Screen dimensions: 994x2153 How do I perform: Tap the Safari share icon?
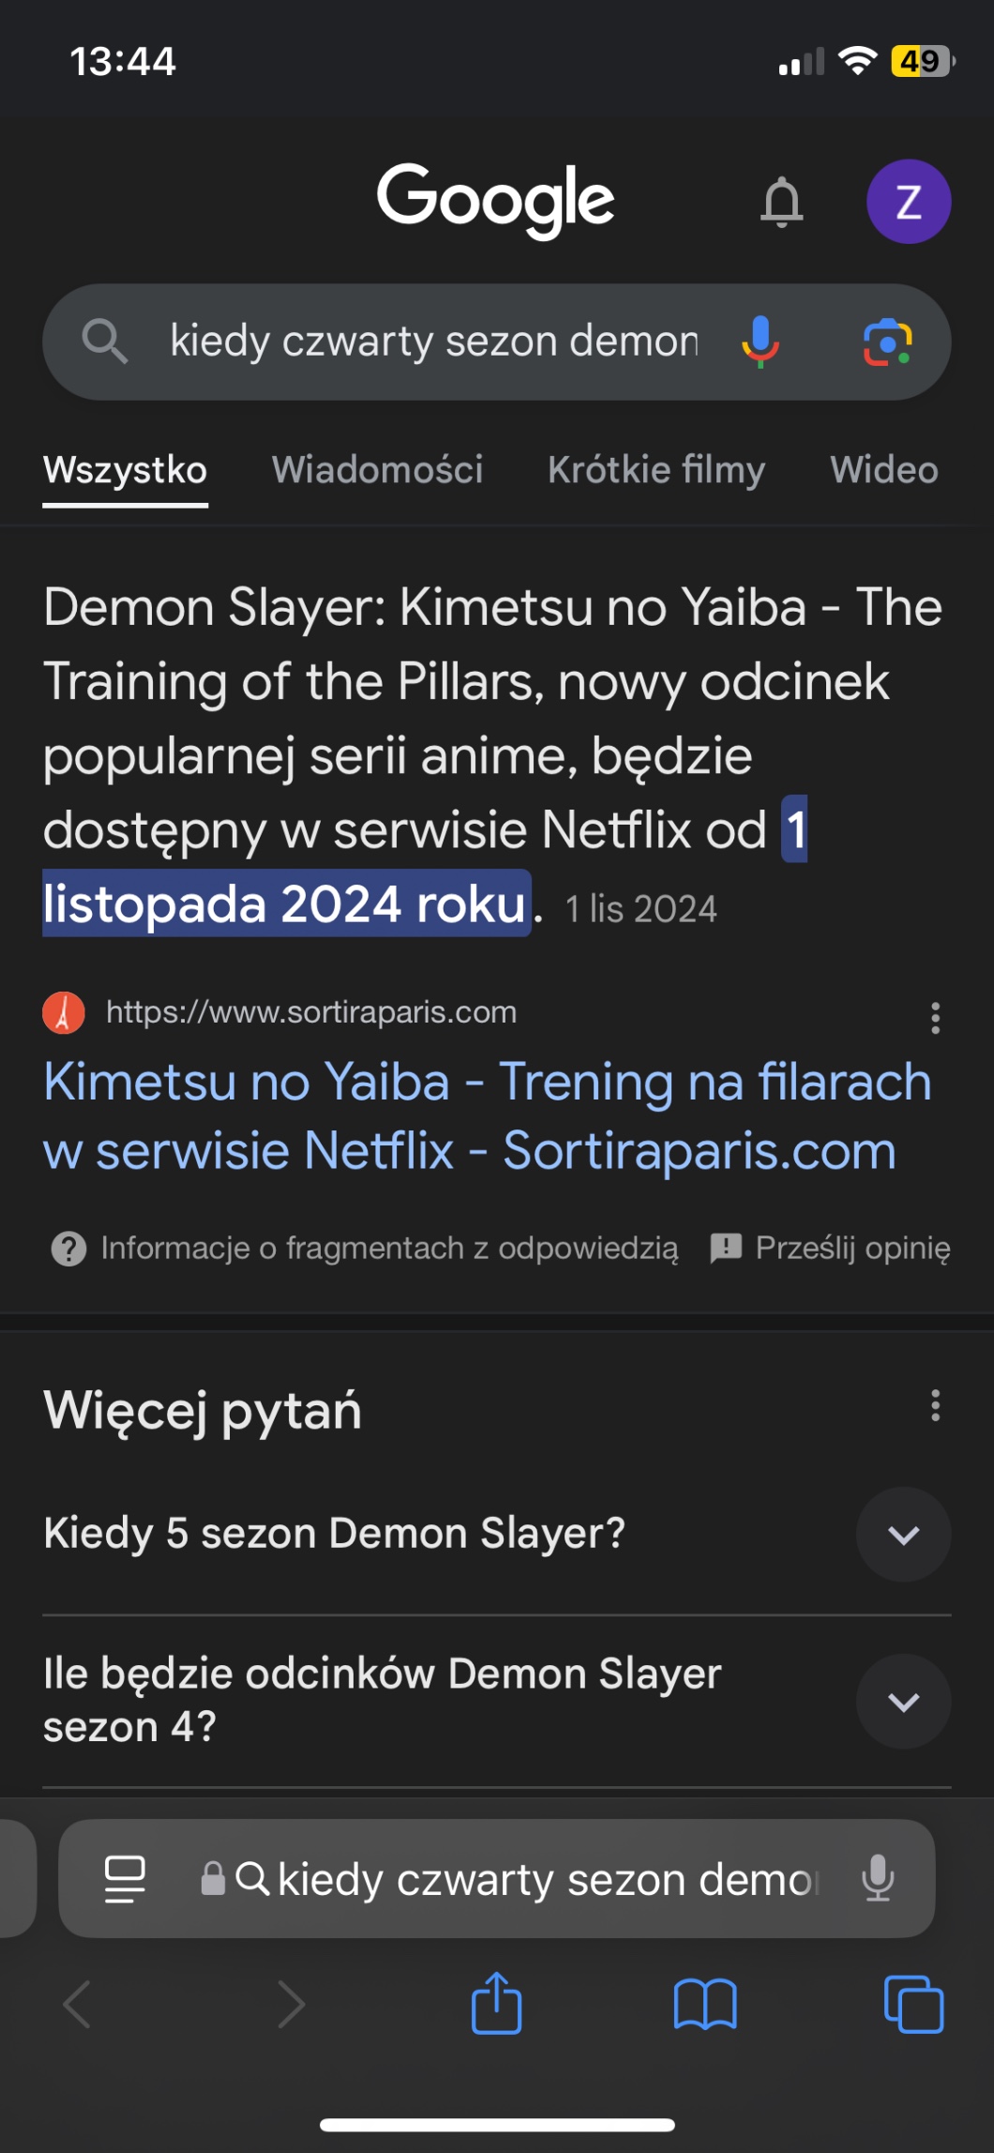point(496,2003)
